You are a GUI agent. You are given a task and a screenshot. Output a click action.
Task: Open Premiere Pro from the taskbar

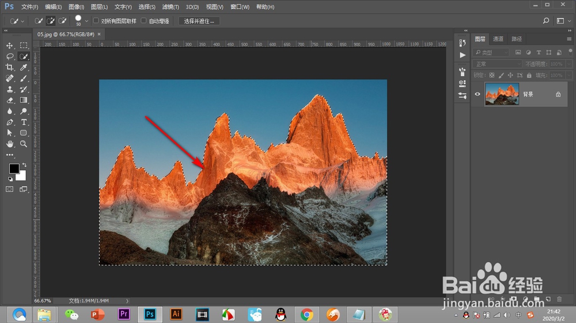tap(124, 314)
